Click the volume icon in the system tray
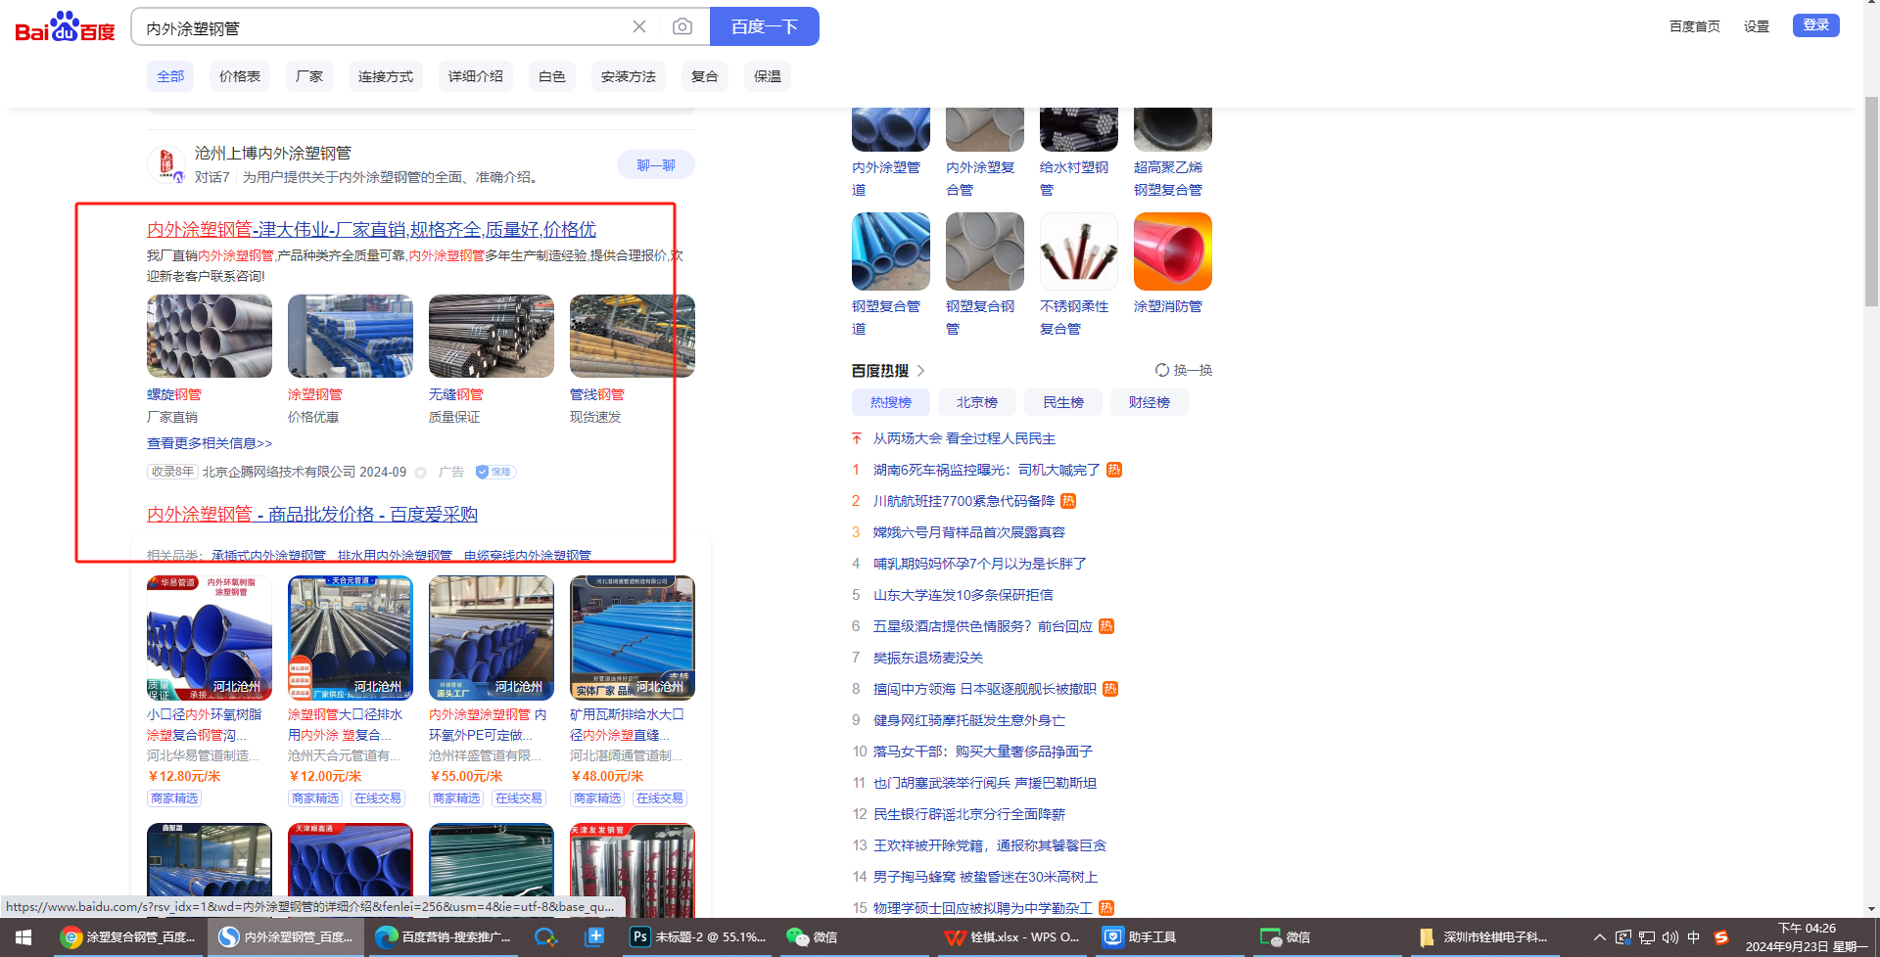Screen dimensions: 1880x957 (1669, 937)
